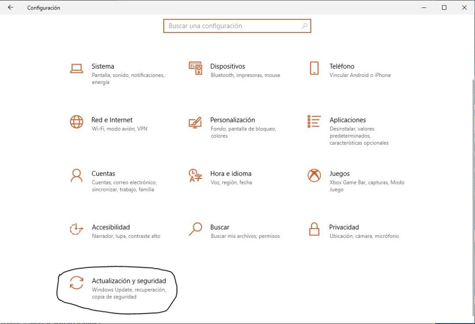475x324 pixels.
Task: Open the Actualización y seguridad refresh icon
Action: [x=77, y=283]
